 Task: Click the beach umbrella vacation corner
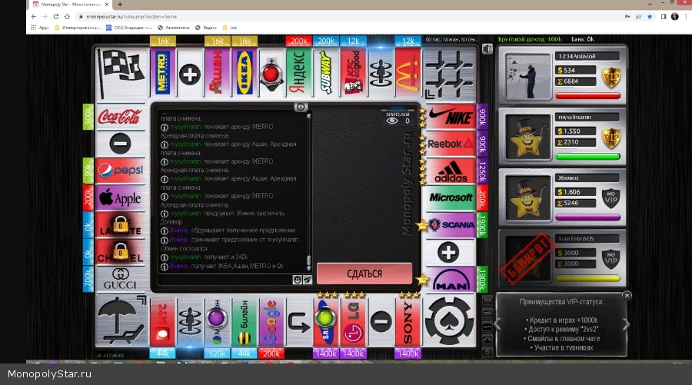tap(121, 321)
